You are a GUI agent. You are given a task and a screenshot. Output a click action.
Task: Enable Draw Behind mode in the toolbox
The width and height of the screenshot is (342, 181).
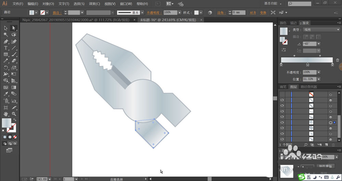click(10, 144)
